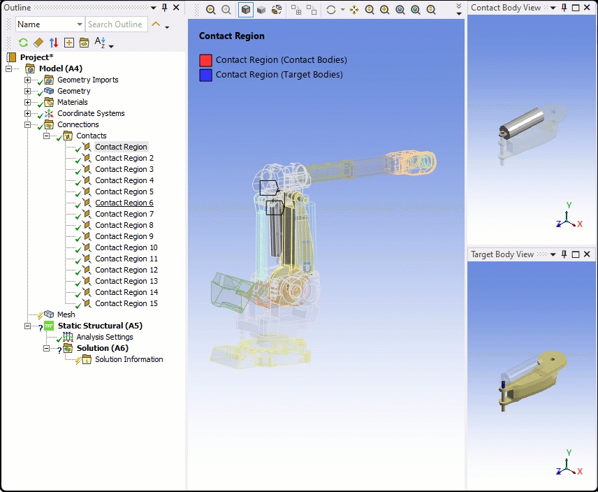Select the Pan tool in graphics toolbar

pyautogui.click(x=353, y=10)
